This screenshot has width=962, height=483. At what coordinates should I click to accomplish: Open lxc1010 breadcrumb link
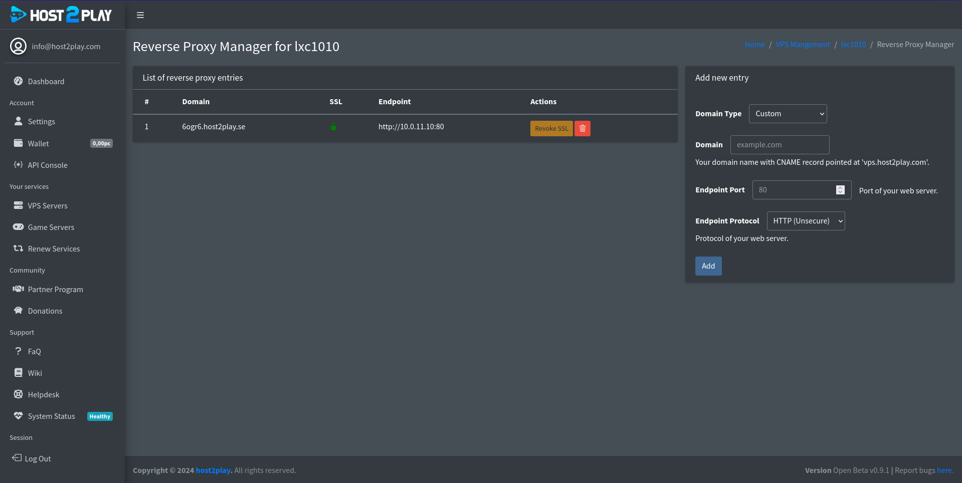(854, 45)
